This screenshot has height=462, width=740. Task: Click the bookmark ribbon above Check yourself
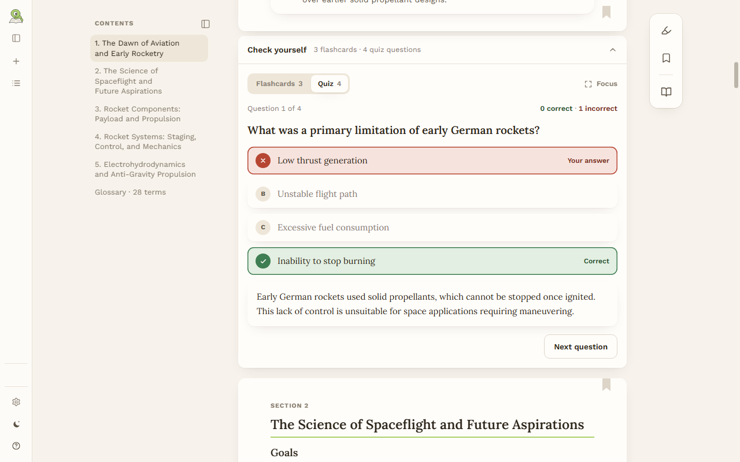click(x=606, y=12)
